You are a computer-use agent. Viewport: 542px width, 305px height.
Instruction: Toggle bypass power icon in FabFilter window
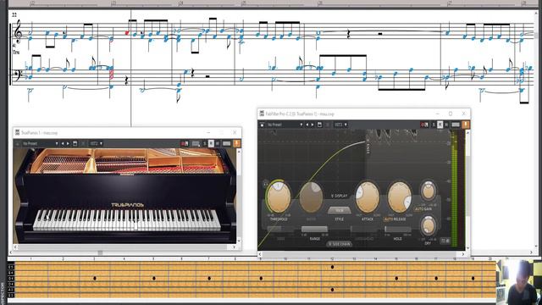tap(262, 125)
